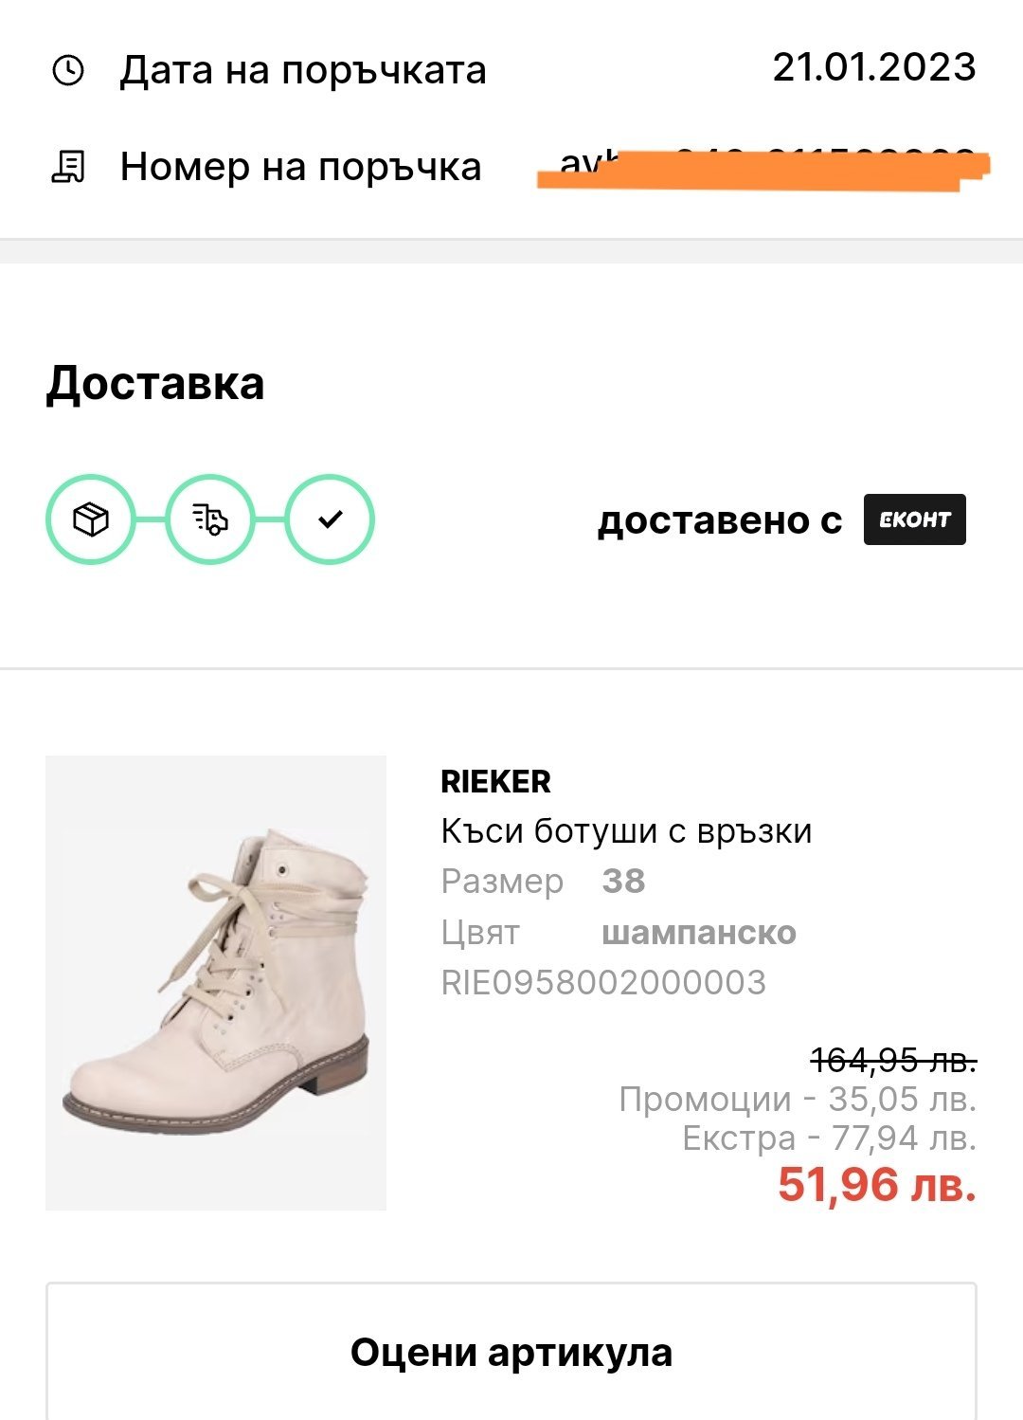Click product title "Къси ботуши с връзки"

(626, 831)
